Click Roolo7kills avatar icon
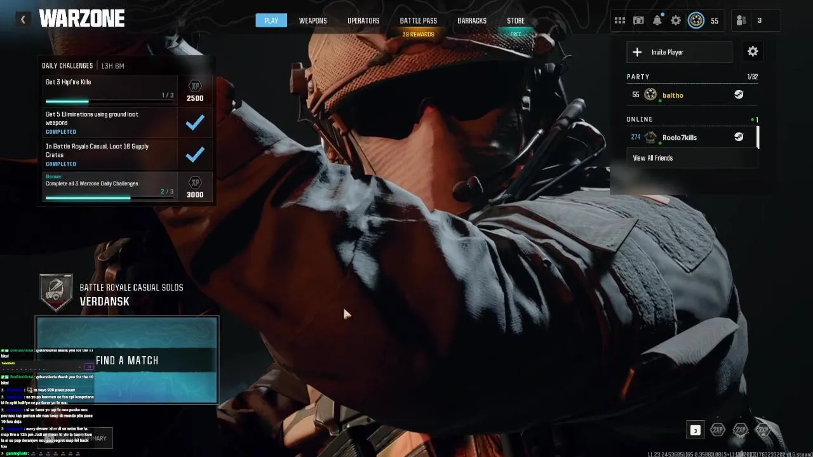 tap(650, 136)
